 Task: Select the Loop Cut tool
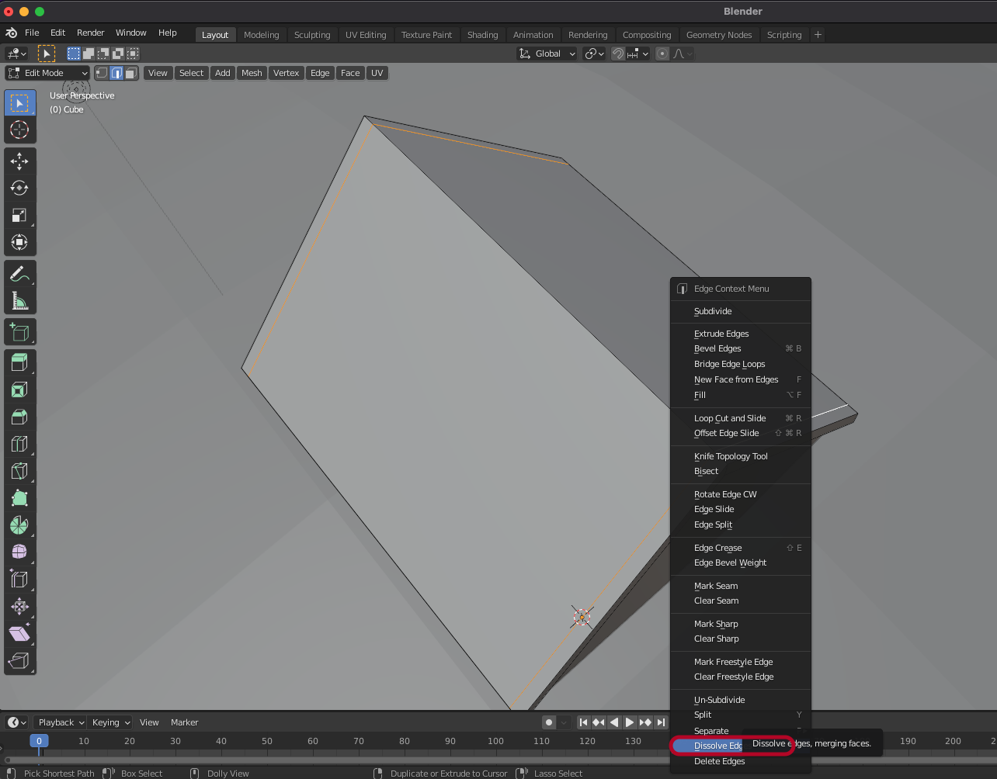point(19,444)
